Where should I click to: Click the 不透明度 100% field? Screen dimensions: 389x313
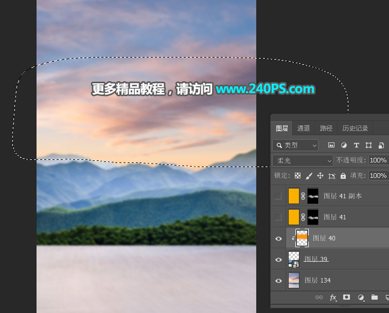(379, 160)
